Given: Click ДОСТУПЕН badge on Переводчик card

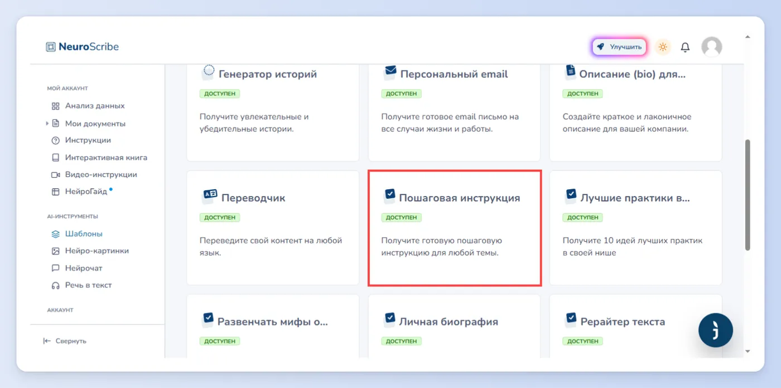Looking at the screenshot, I should 220,218.
